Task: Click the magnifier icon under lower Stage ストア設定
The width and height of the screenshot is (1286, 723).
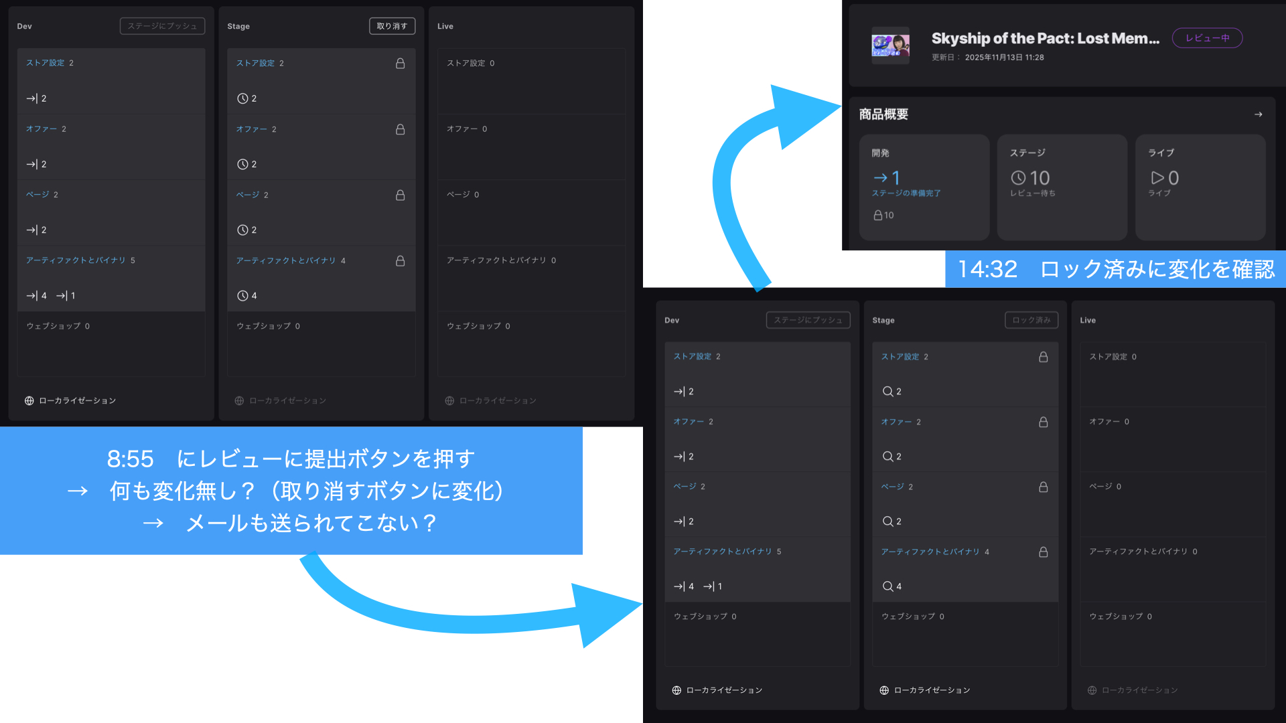Action: (x=887, y=391)
